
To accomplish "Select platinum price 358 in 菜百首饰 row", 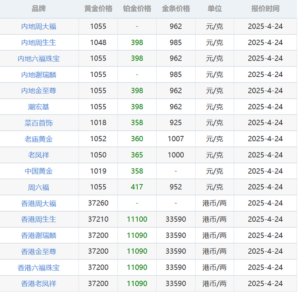I will [137, 123].
